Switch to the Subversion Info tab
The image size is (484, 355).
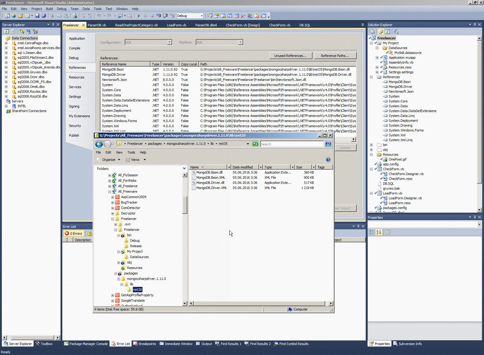tap(407, 344)
